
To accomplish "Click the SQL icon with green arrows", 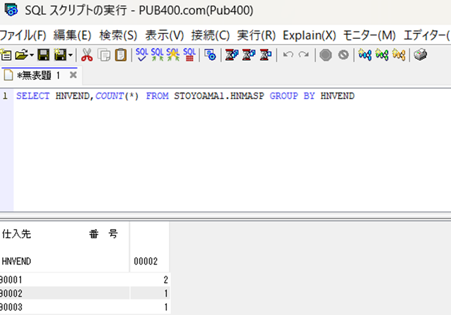I will coord(157,55).
